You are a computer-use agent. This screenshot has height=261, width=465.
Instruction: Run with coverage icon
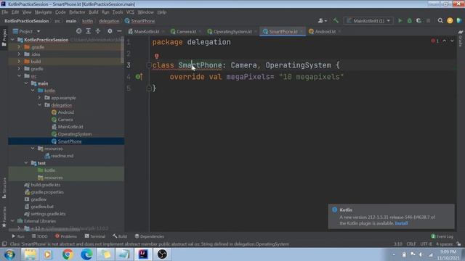click(418, 21)
